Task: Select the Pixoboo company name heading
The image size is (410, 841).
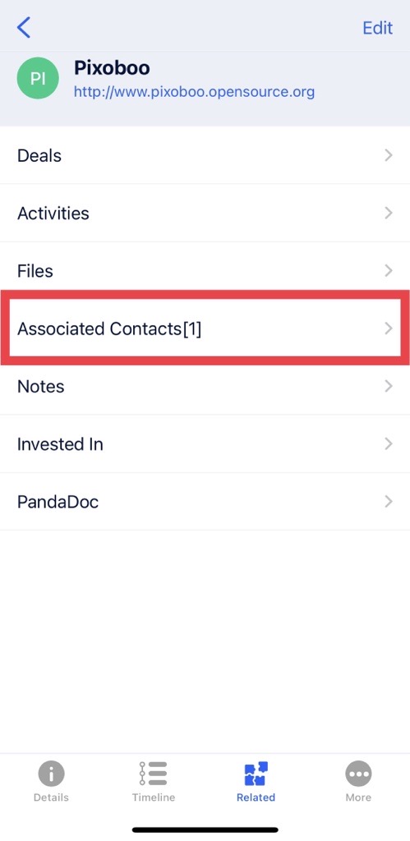Action: click(112, 67)
